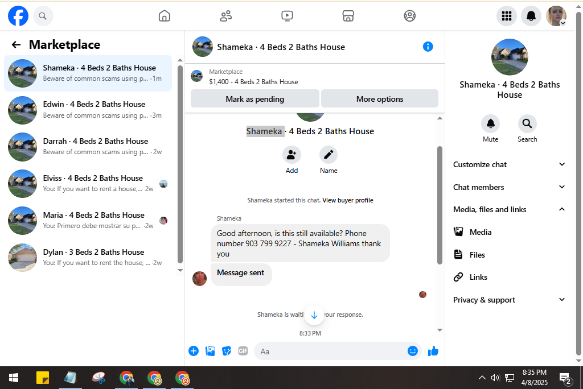The height and width of the screenshot is (389, 583).
Task: Open Windows Start button
Action: click(14, 378)
